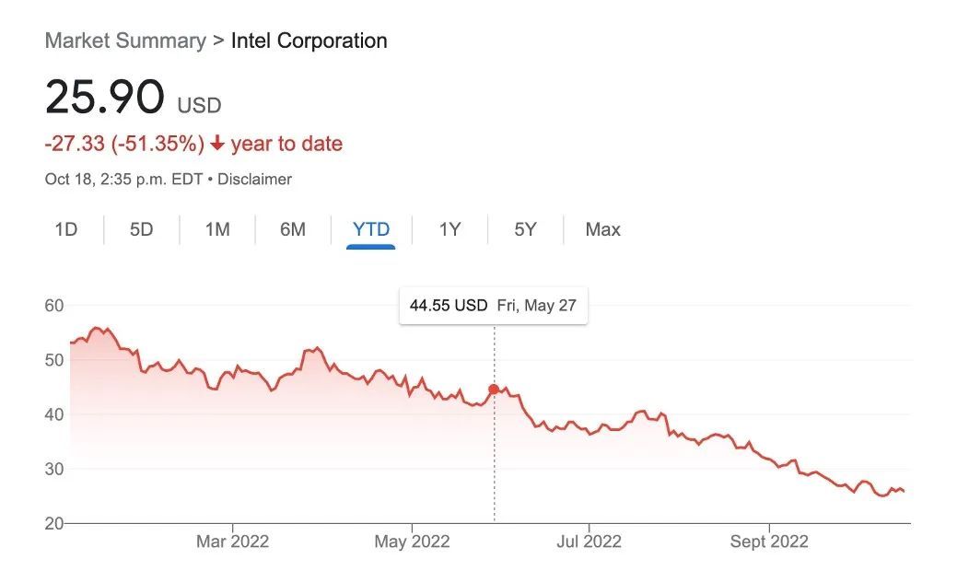Image resolution: width=969 pixels, height=582 pixels.
Task: Switch chart to 1Y view
Action: tap(449, 230)
